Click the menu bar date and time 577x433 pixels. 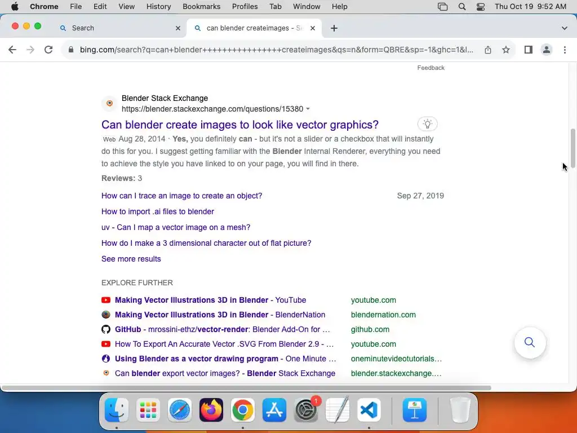tap(530, 7)
